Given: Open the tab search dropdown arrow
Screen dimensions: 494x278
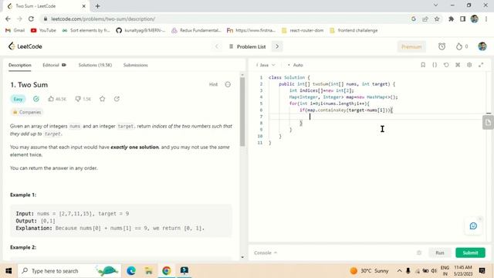Looking at the screenshot, I should [x=435, y=5].
